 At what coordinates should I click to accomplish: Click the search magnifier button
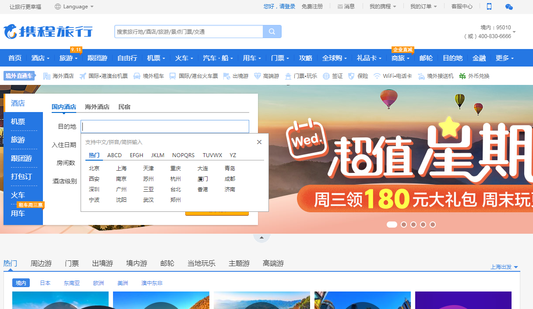click(272, 32)
